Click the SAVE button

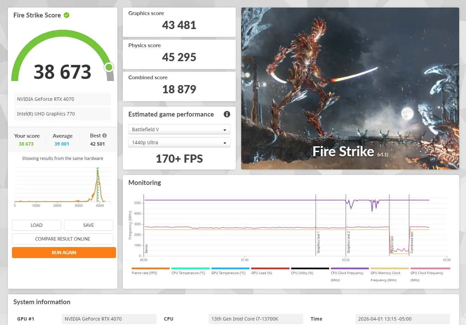point(89,225)
